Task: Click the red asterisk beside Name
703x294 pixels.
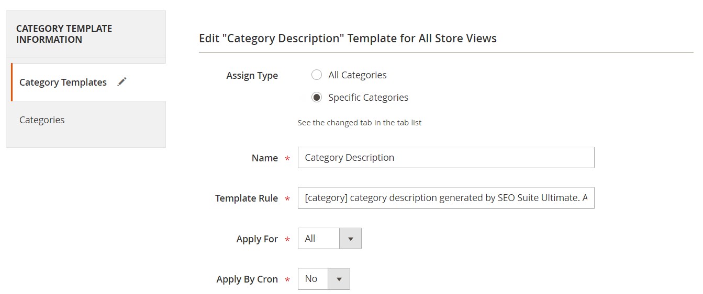Action: tap(287, 159)
